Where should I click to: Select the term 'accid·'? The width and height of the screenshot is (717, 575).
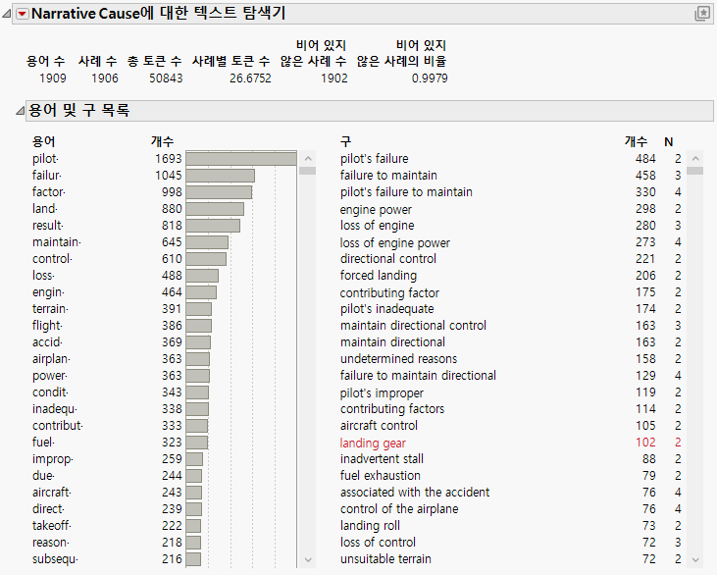[x=47, y=342]
